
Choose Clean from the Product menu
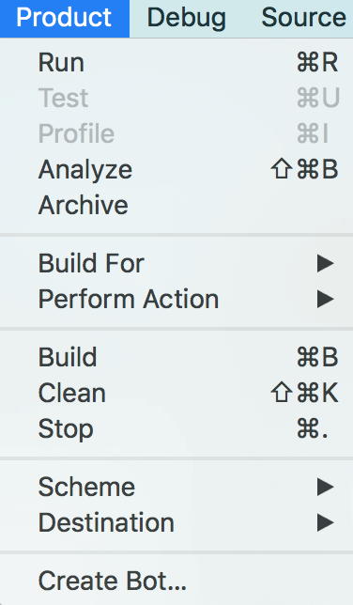pyautogui.click(x=176, y=394)
